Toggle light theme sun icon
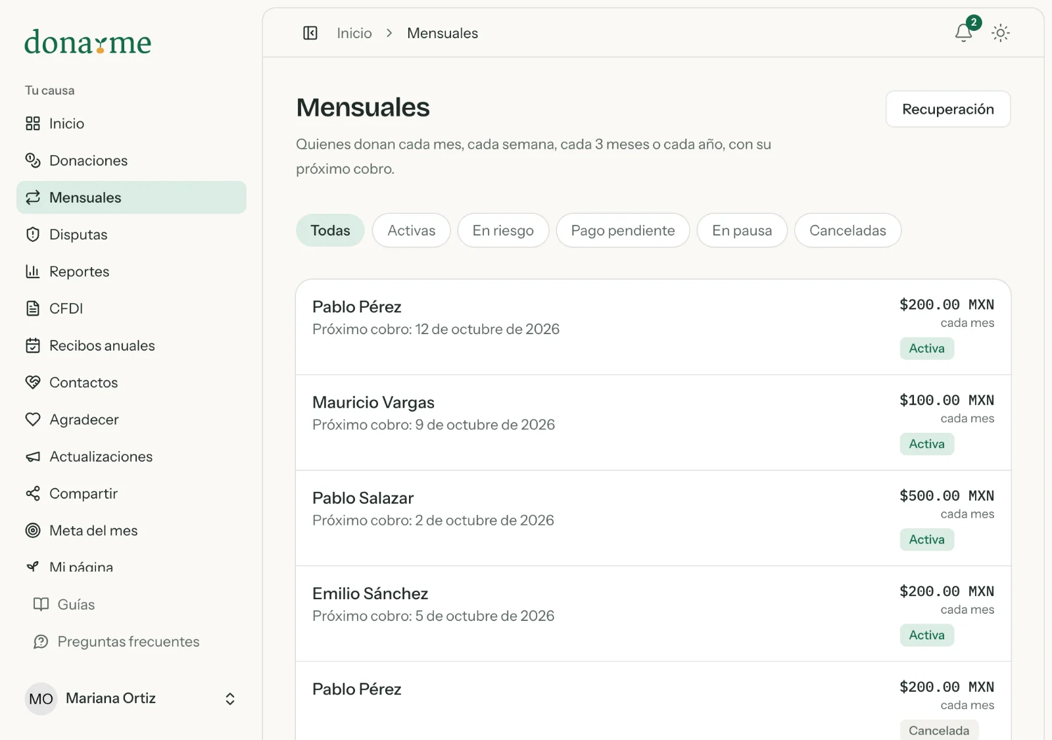1052x740 pixels. tap(1001, 33)
